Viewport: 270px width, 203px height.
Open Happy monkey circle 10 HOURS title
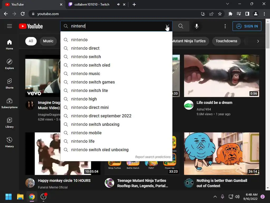(x=64, y=181)
